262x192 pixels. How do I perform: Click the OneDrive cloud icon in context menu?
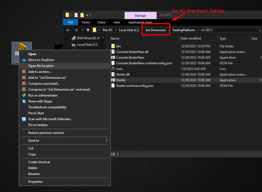click(24, 60)
